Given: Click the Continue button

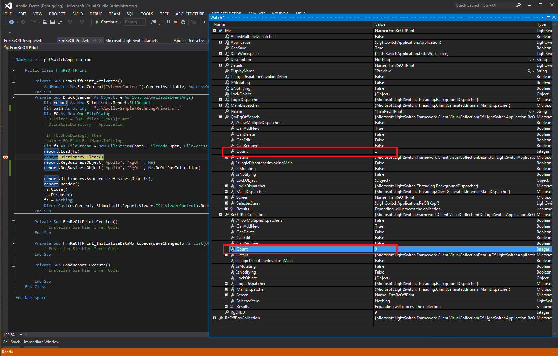Looking at the screenshot, I should pyautogui.click(x=106, y=22).
